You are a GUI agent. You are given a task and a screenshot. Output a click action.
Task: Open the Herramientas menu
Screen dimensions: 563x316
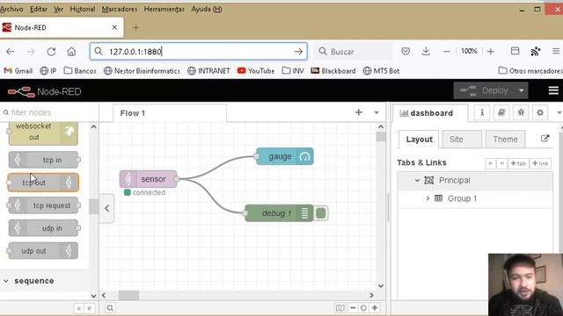point(165,9)
